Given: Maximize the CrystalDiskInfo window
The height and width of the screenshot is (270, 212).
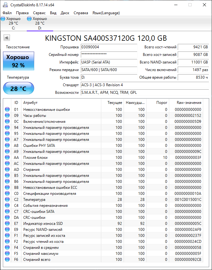Looking at the screenshot, I should (190, 5).
